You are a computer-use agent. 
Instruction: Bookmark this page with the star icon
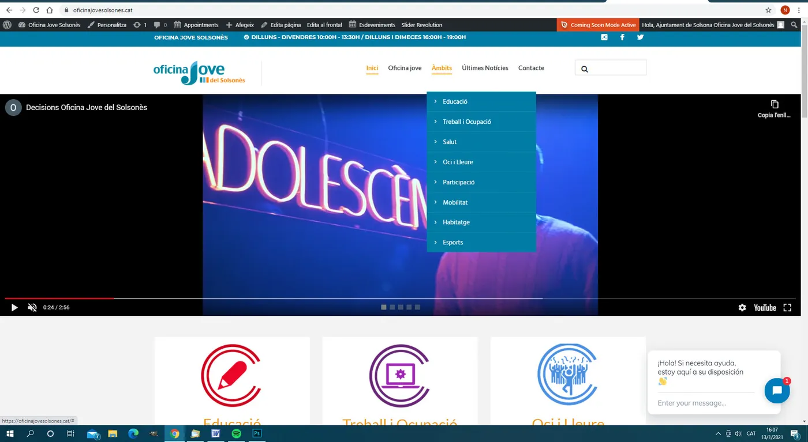coord(768,10)
